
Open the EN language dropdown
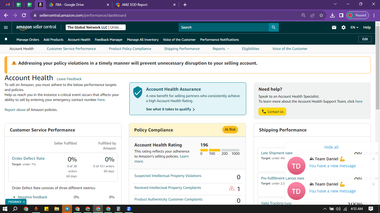(x=354, y=27)
